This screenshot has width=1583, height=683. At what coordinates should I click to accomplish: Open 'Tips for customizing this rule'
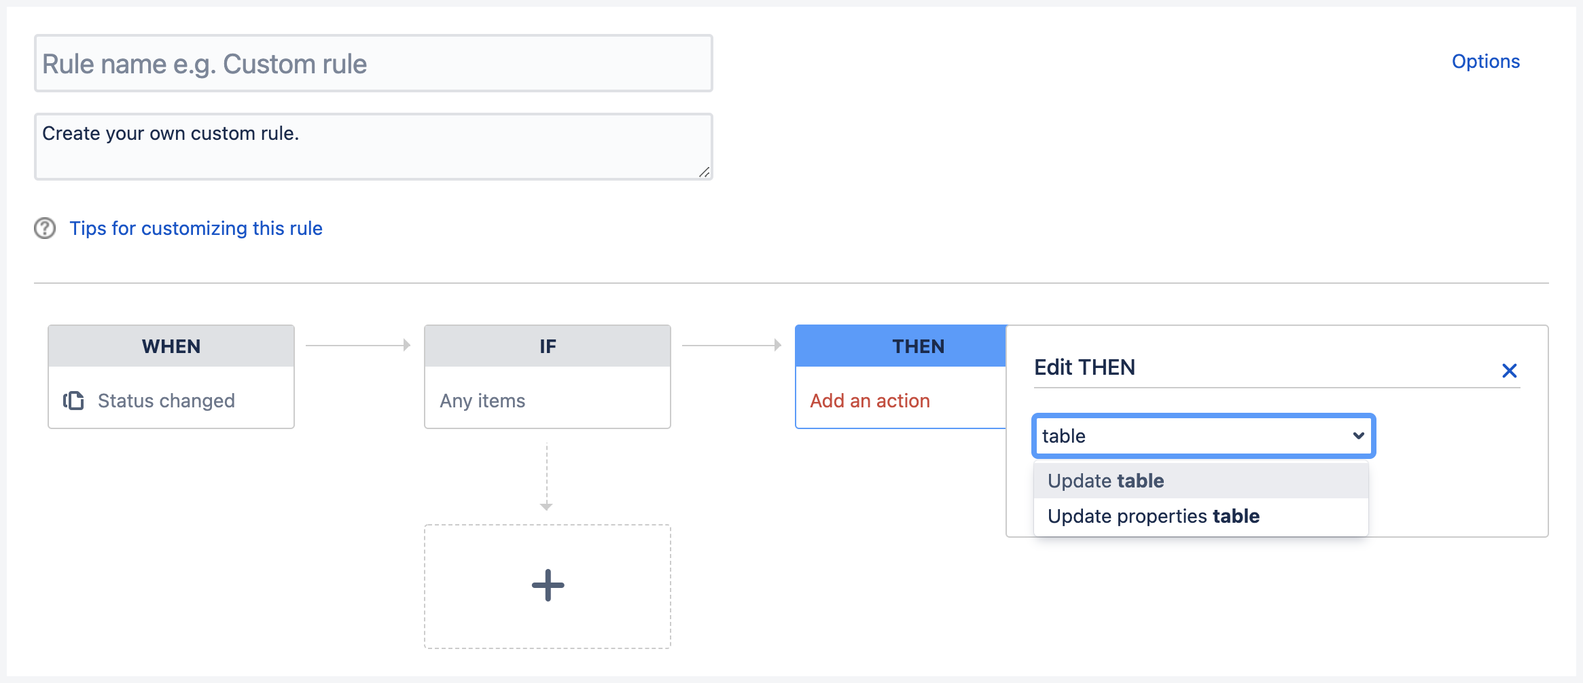[196, 228]
